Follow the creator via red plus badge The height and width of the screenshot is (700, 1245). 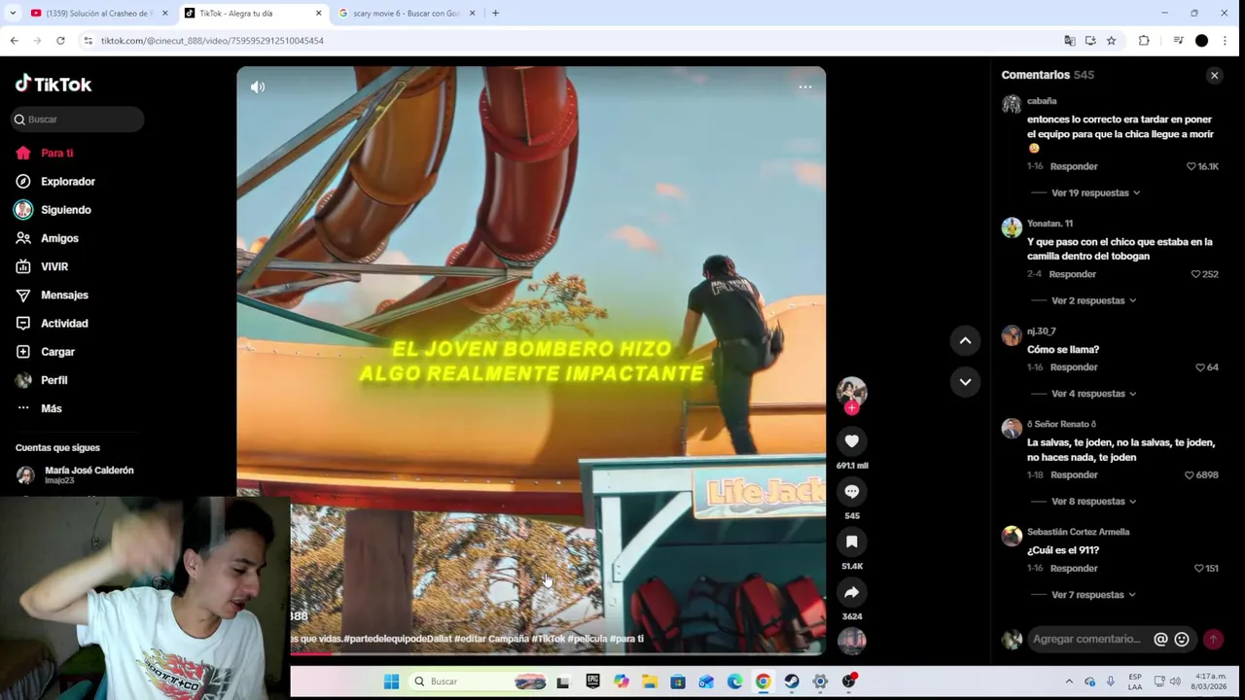[x=852, y=408]
